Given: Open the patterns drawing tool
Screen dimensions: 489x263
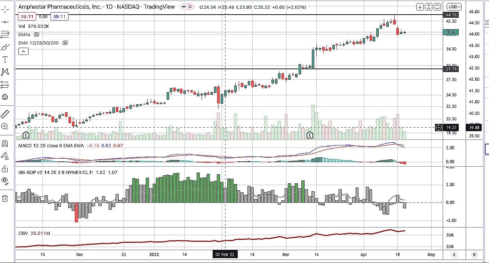Looking at the screenshot, I should (5, 72).
